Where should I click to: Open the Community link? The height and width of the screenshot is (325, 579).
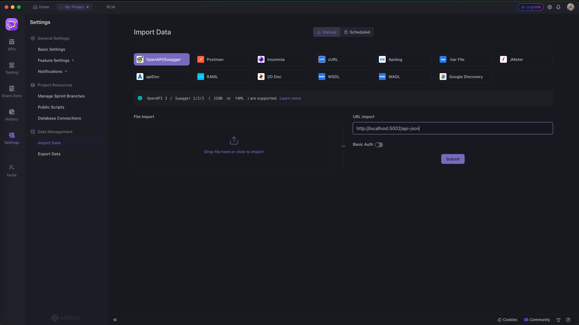[537, 320]
